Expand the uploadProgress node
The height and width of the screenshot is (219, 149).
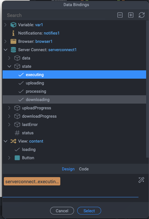click(x=9, y=108)
